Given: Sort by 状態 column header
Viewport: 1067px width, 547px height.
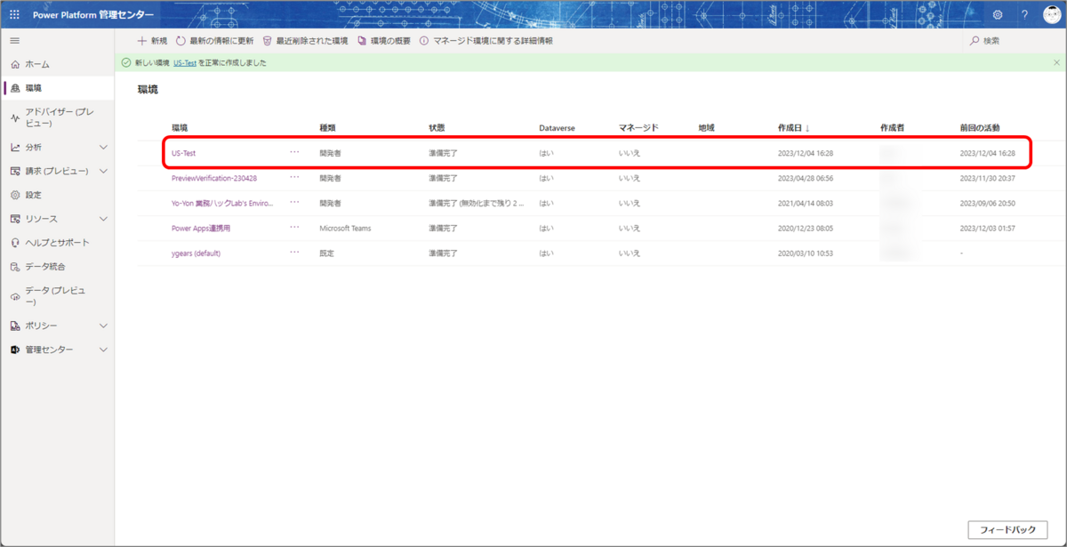Looking at the screenshot, I should pos(437,128).
